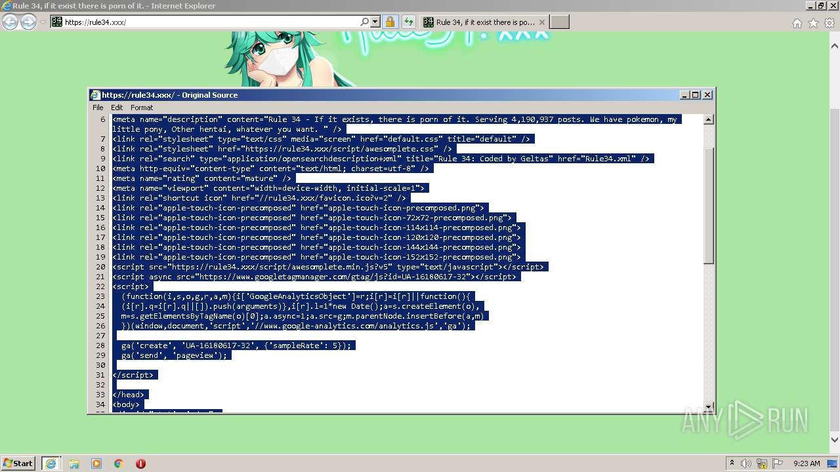
Task: Click line 21 googletagmanager script text
Action: click(x=314, y=277)
